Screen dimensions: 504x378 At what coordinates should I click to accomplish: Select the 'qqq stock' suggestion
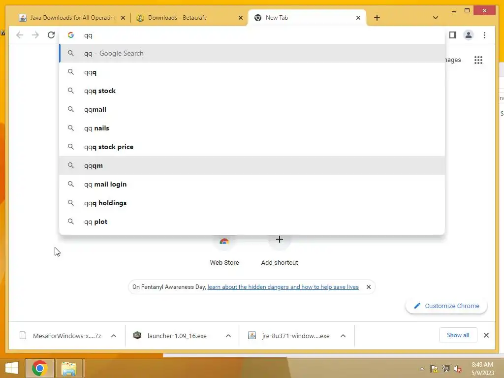[252, 91]
